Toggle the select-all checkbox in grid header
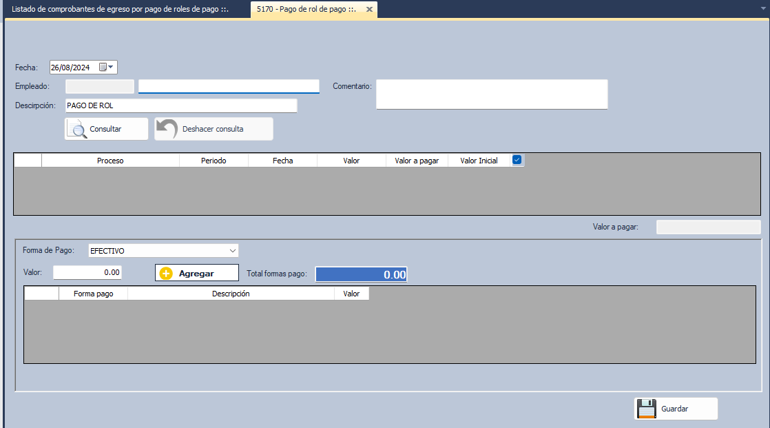770x428 pixels. (517, 160)
